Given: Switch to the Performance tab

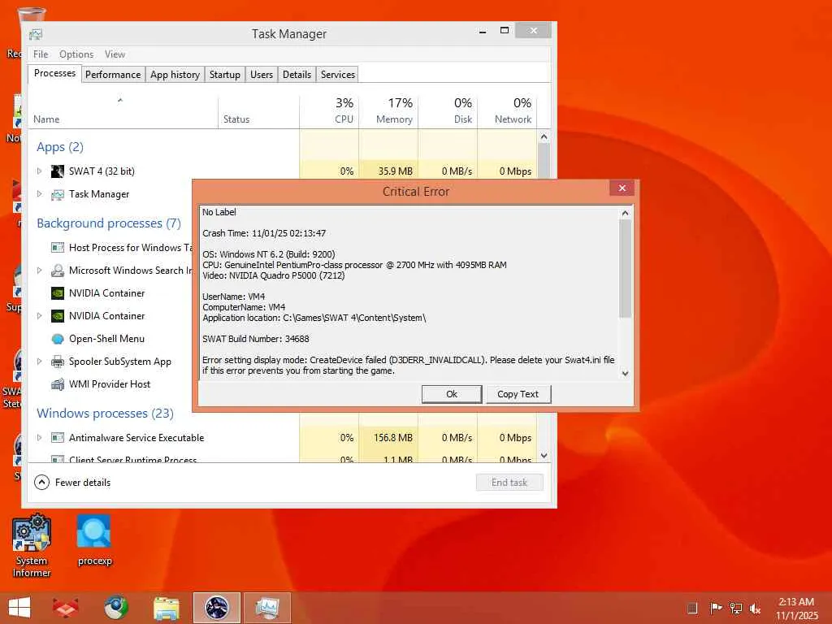Looking at the screenshot, I should click(x=113, y=75).
